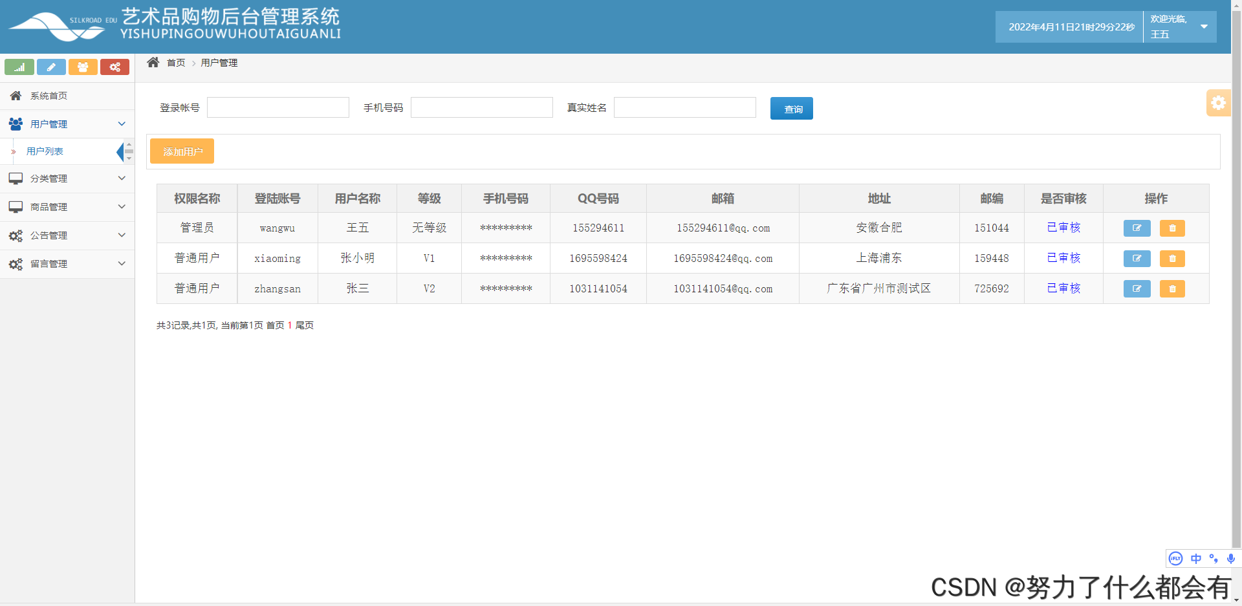The width and height of the screenshot is (1242, 606).
Task: Click the green chart shortcut button
Action: (x=19, y=67)
